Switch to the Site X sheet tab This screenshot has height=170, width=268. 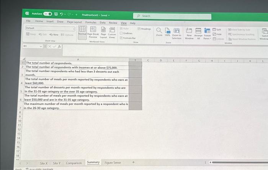[x=44, y=164]
